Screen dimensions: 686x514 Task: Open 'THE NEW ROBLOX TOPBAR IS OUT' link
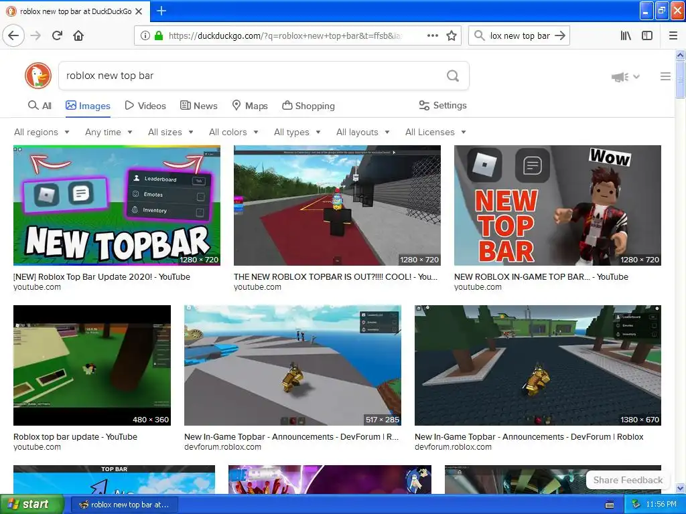(x=336, y=276)
